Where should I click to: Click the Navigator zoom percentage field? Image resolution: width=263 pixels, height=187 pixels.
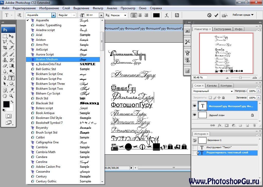[x=199, y=78]
